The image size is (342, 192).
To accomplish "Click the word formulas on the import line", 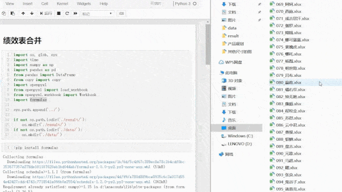I will tap(38, 100).
